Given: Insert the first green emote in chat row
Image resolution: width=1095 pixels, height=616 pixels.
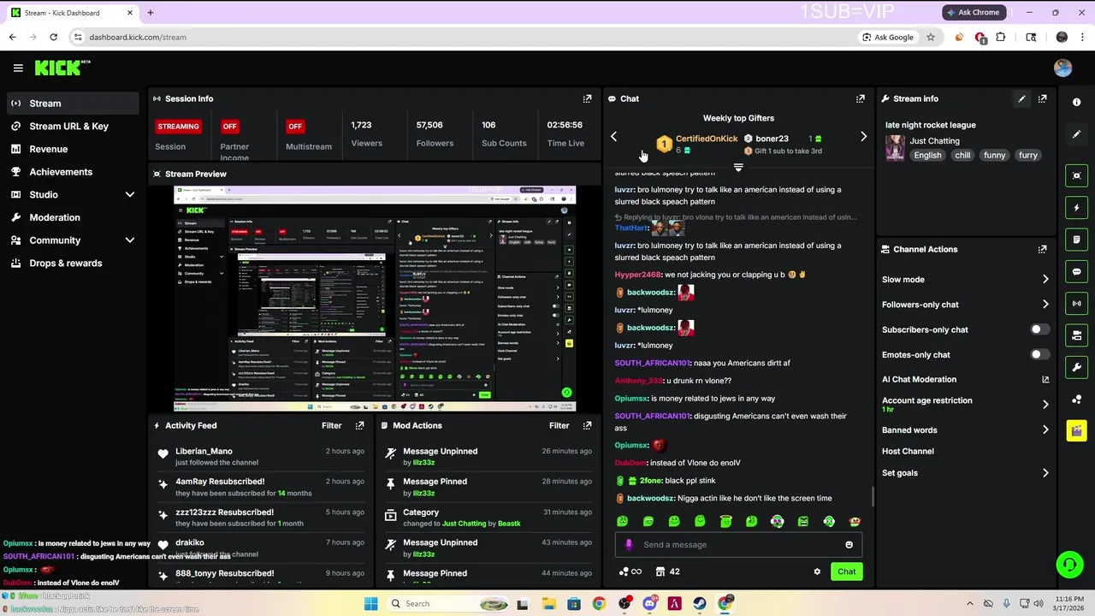Looking at the screenshot, I should click(x=622, y=521).
